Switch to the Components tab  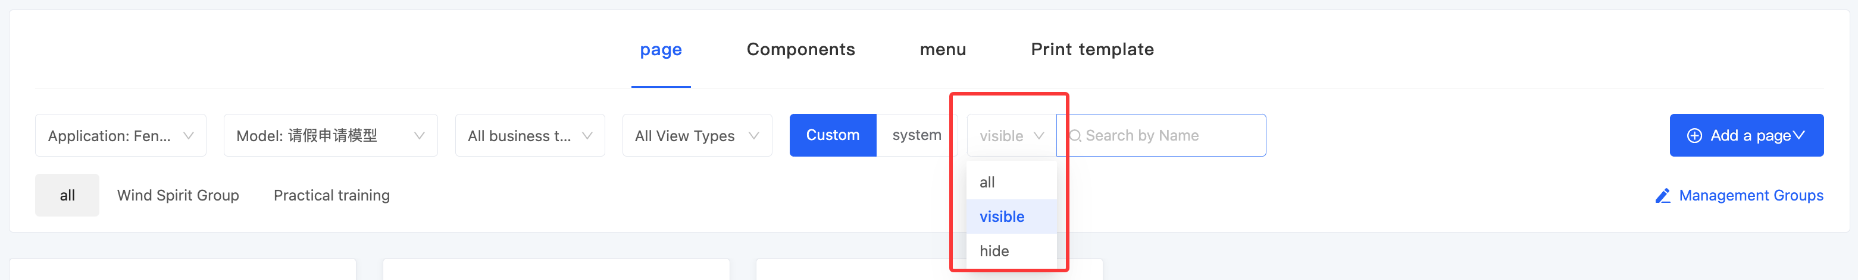tap(800, 50)
